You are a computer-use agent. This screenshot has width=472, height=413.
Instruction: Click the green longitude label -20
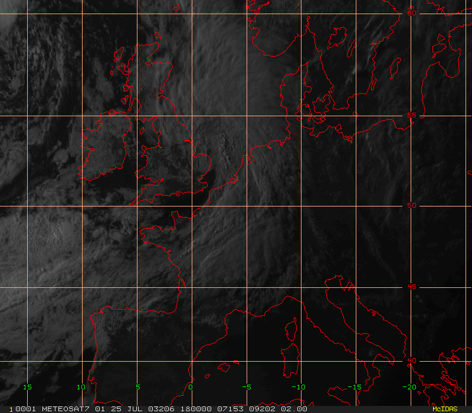tap(409, 387)
